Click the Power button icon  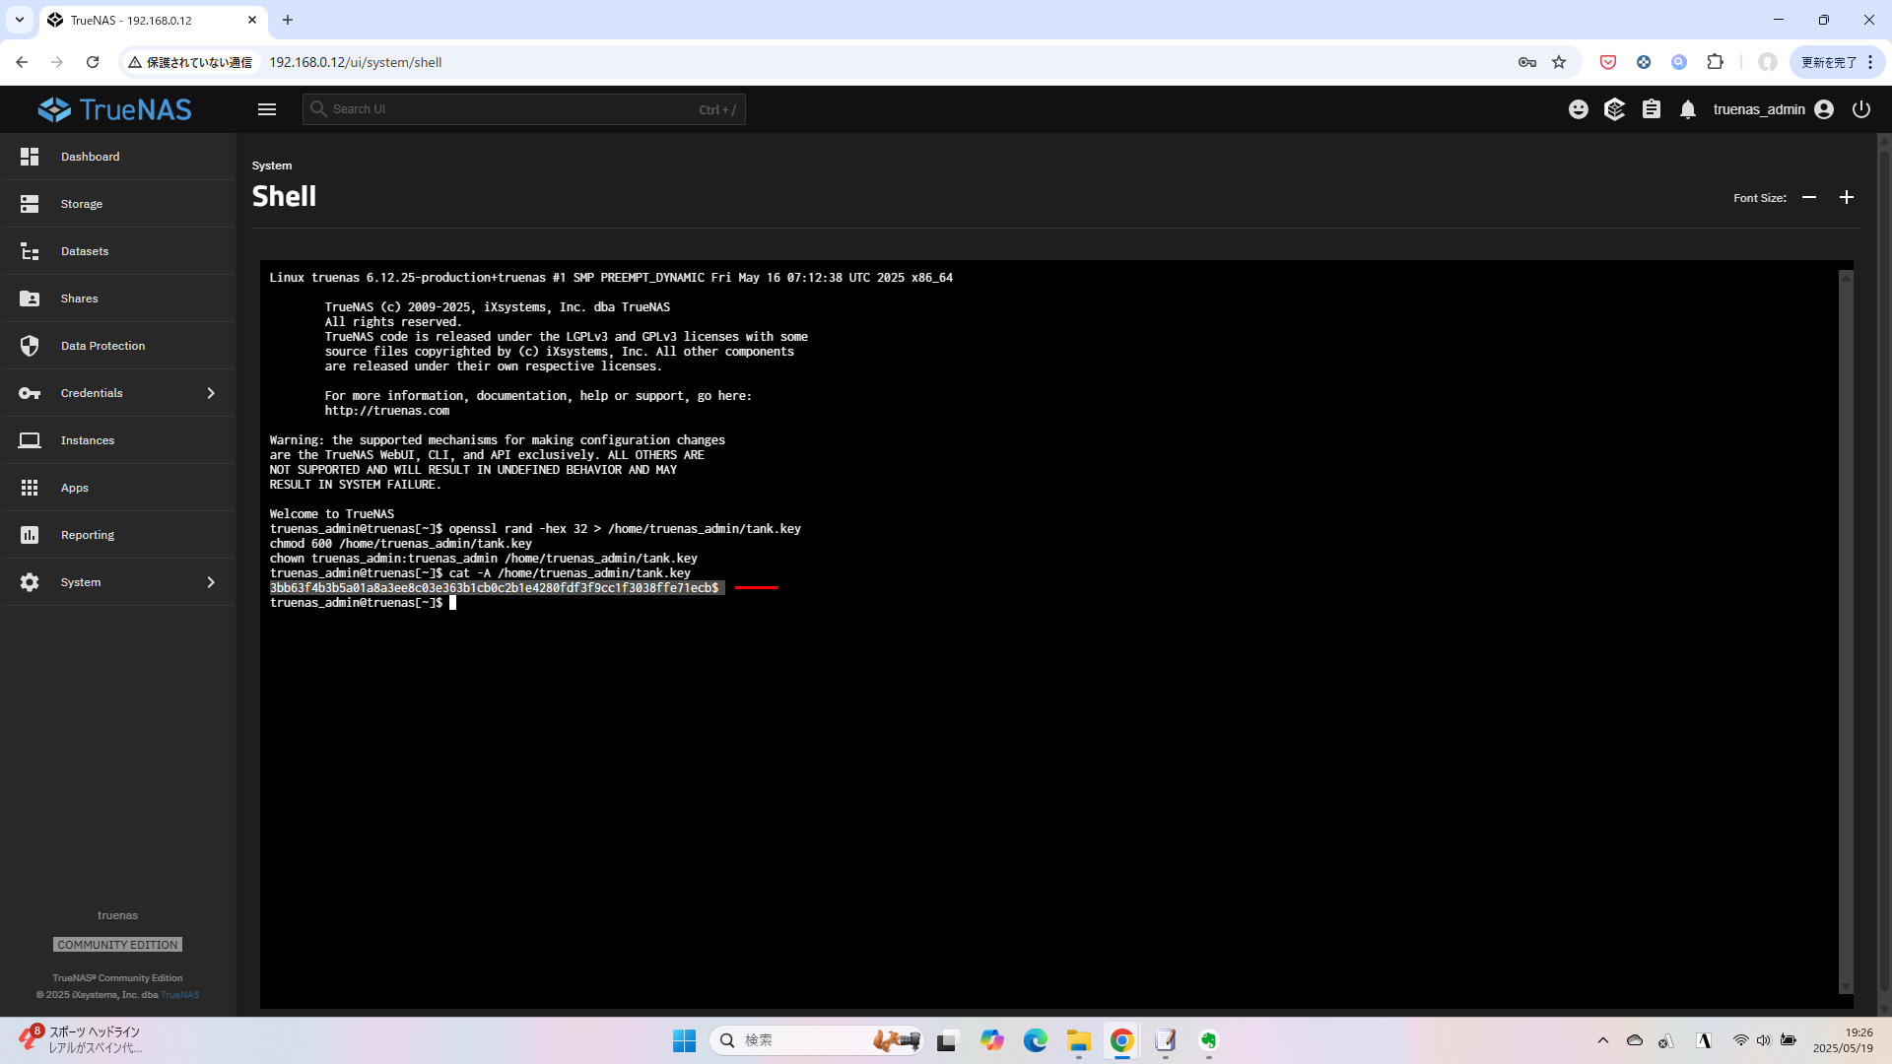(1861, 109)
